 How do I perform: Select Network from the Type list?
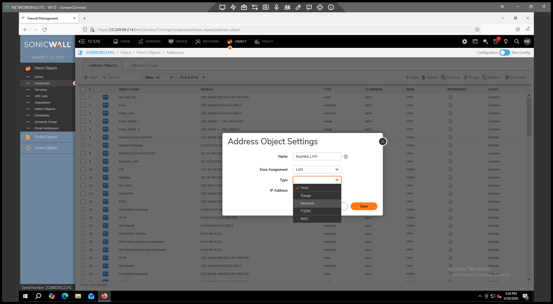(x=307, y=203)
